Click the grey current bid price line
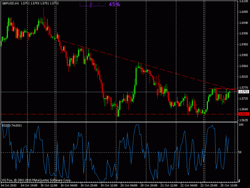The image size is (250, 188). pyautogui.click(x=119, y=92)
